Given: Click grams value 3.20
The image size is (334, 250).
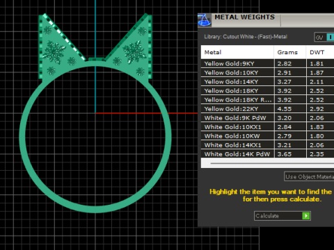Looking at the screenshot, I should [285, 118].
